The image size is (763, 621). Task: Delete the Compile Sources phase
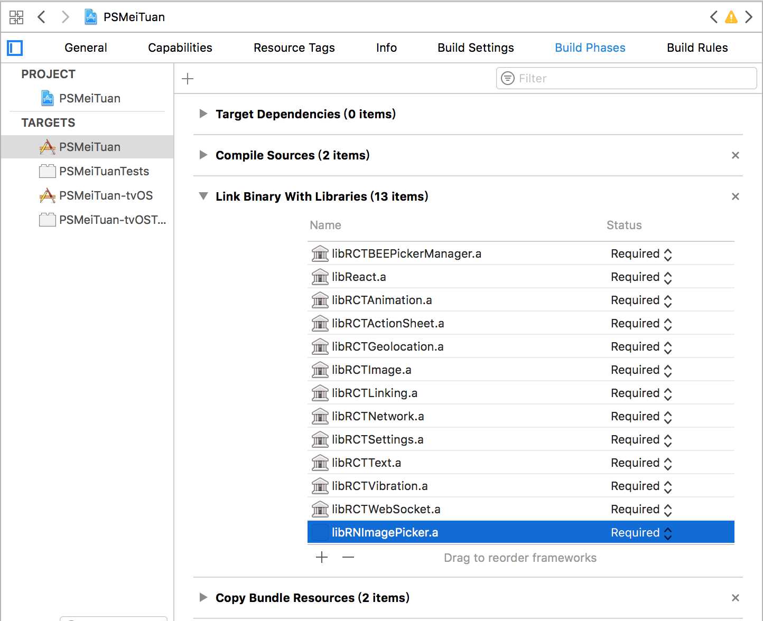click(735, 155)
